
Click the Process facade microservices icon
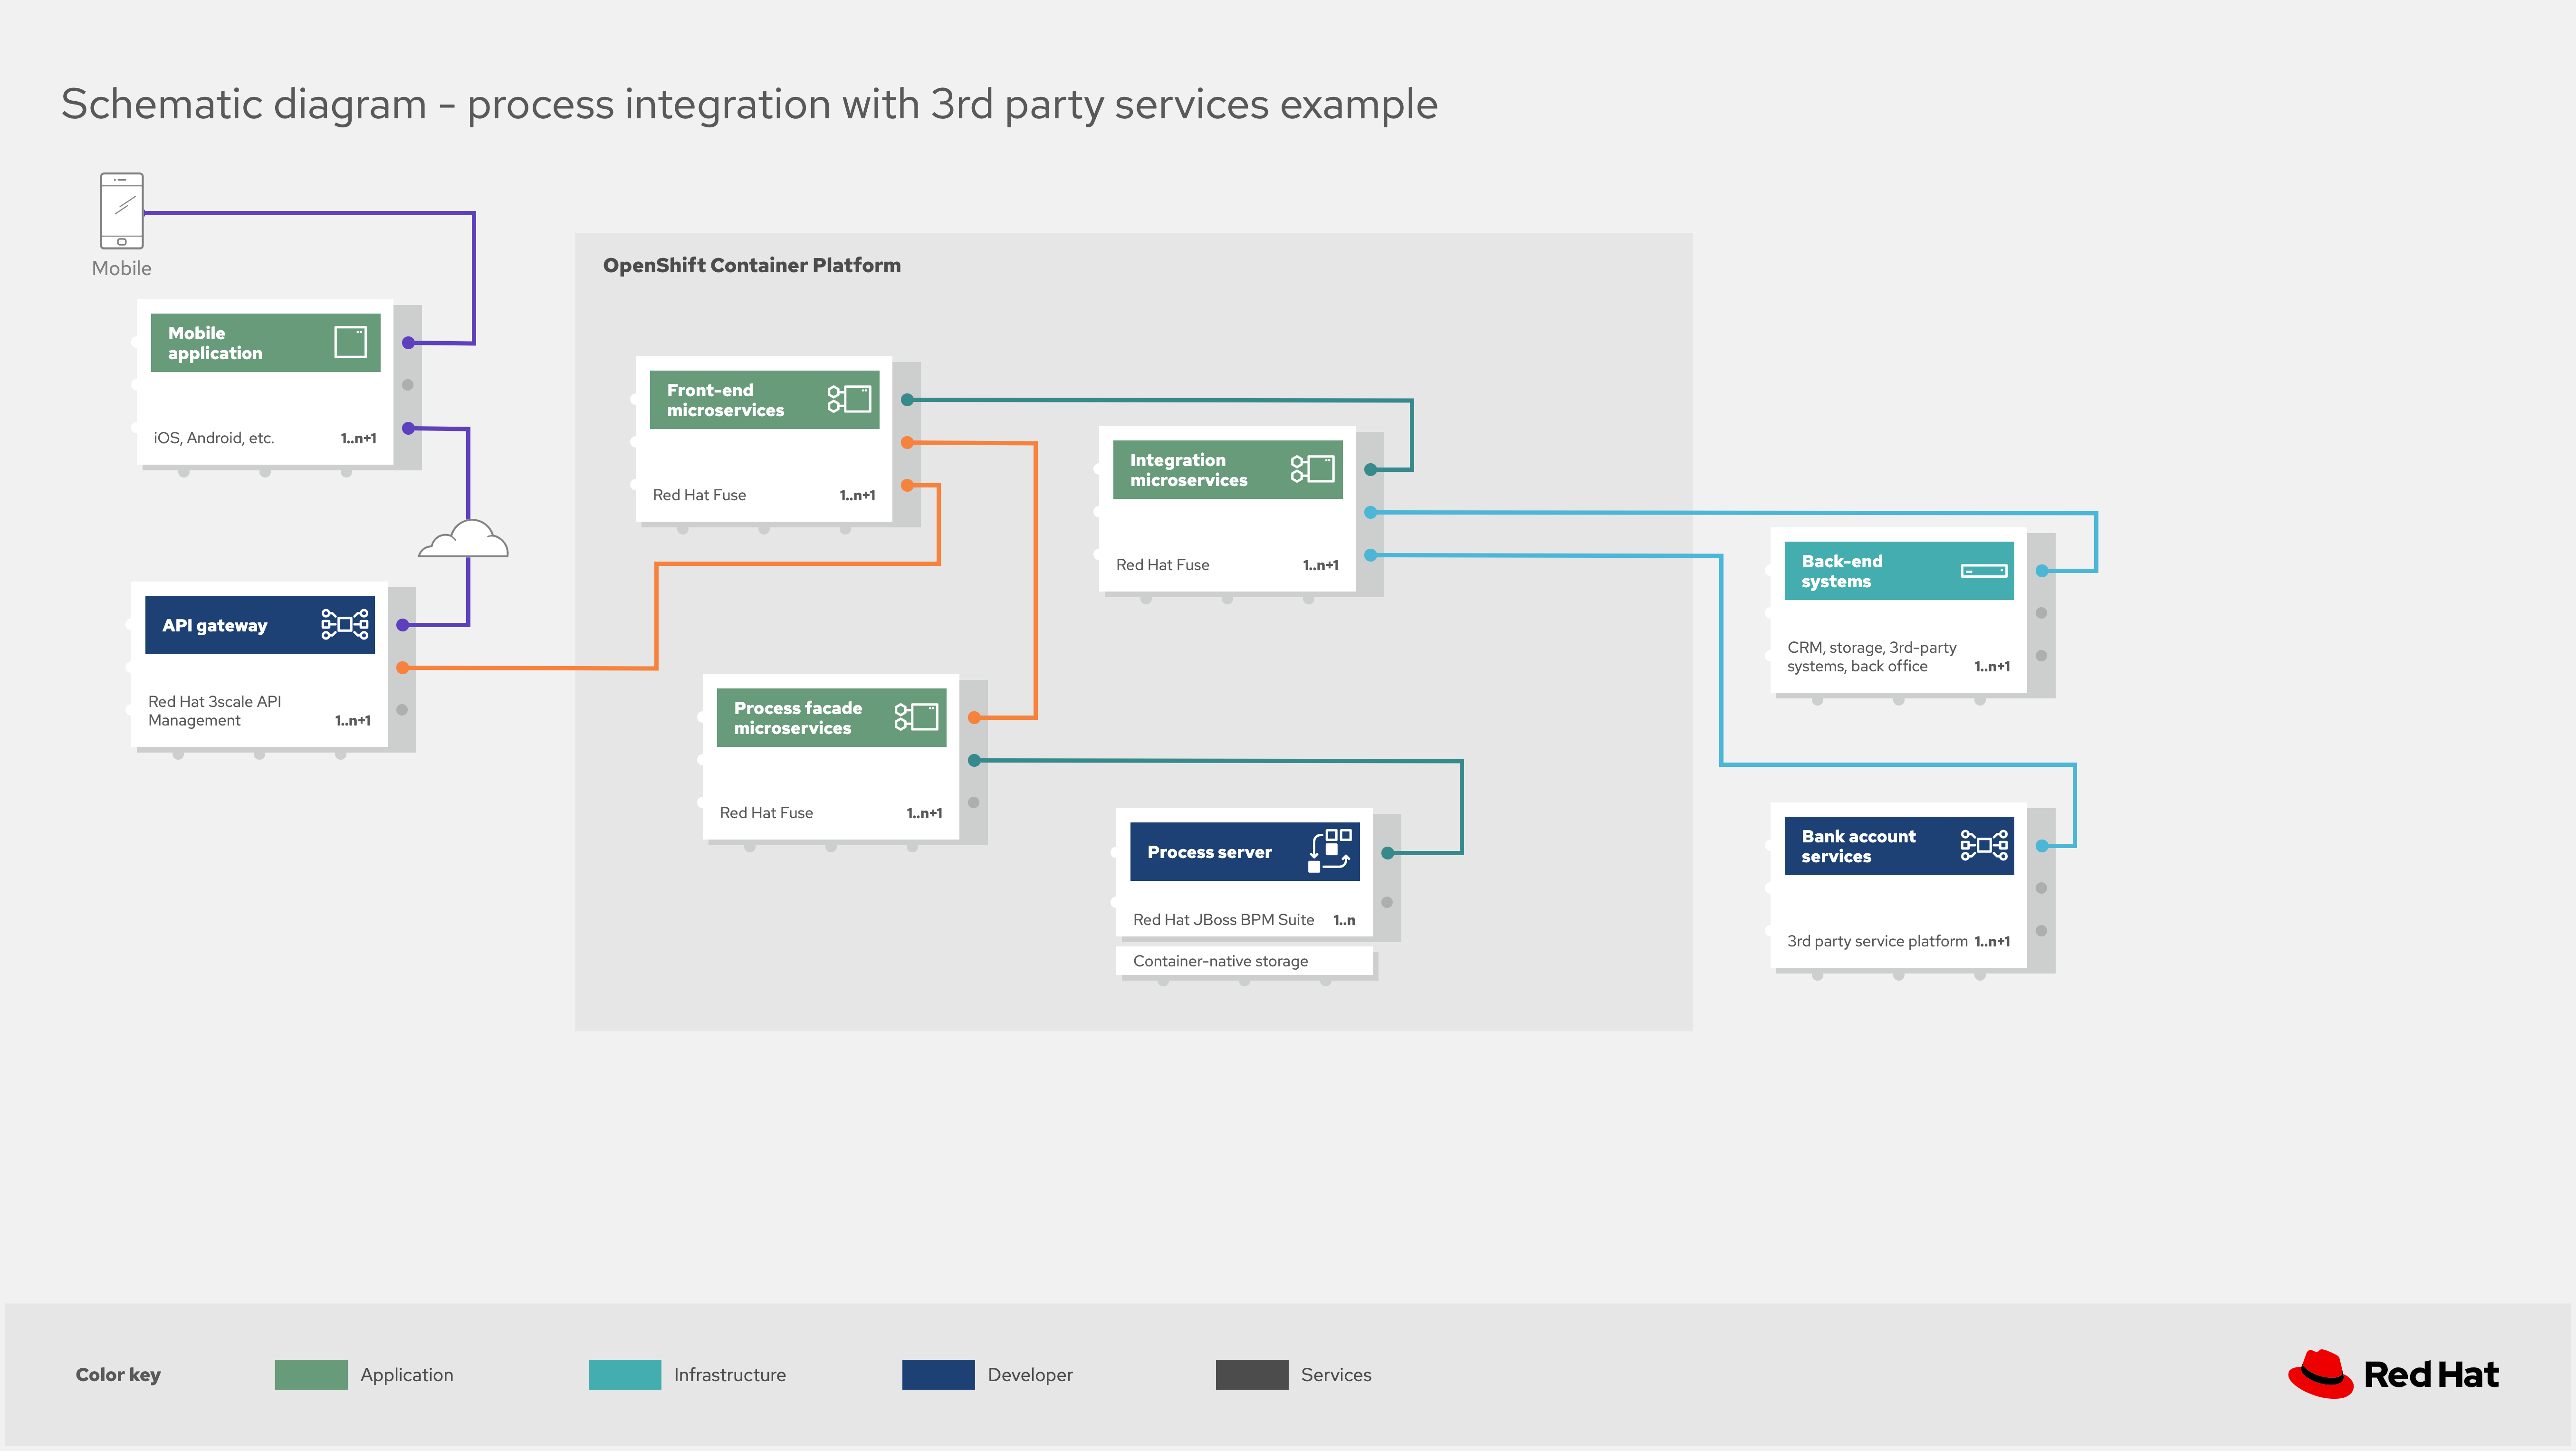tap(916, 716)
